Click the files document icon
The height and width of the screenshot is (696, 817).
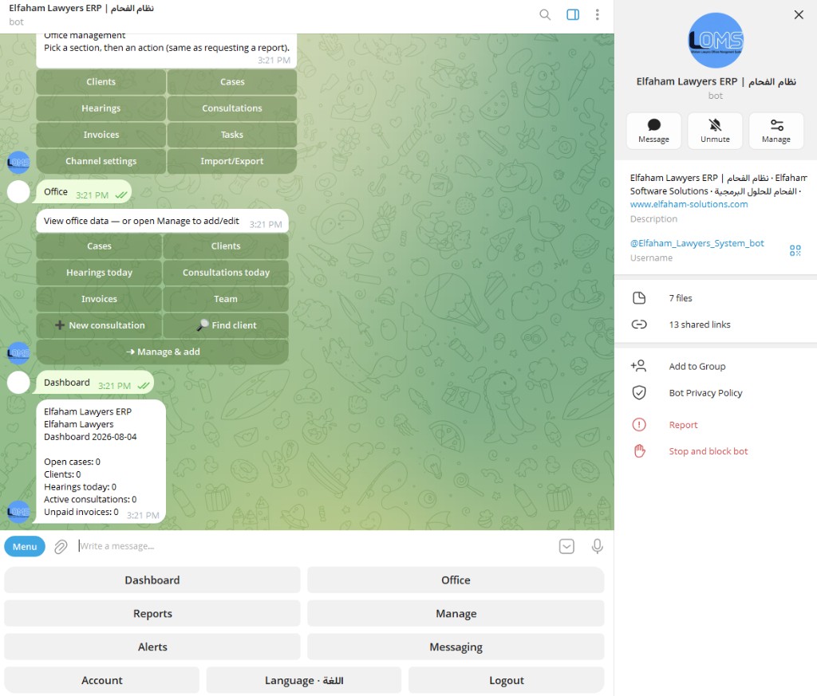[639, 297]
